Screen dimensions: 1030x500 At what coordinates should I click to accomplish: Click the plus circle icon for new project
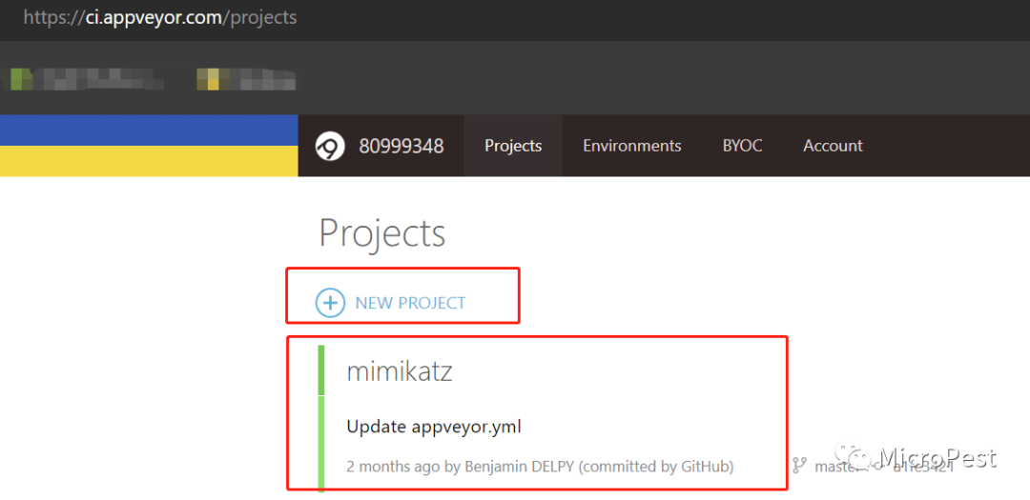330,303
